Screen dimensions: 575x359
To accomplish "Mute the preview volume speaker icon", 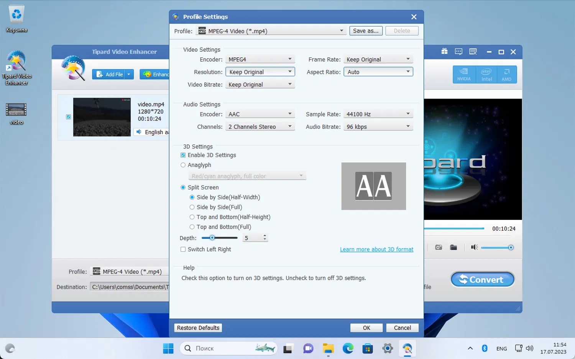I will (x=474, y=248).
